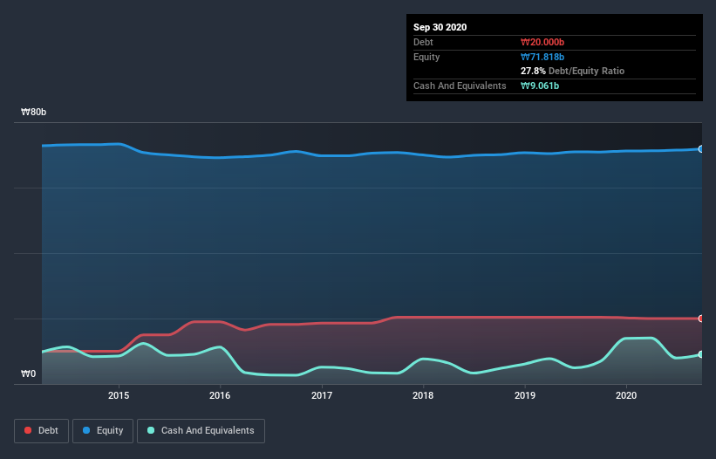Click the blue Equity endpoint marker

(701, 149)
